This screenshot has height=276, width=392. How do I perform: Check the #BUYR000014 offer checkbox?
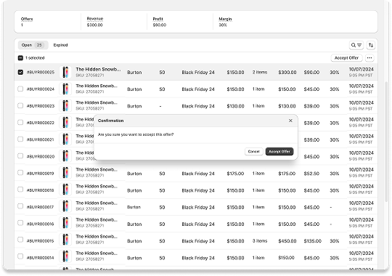point(20,256)
